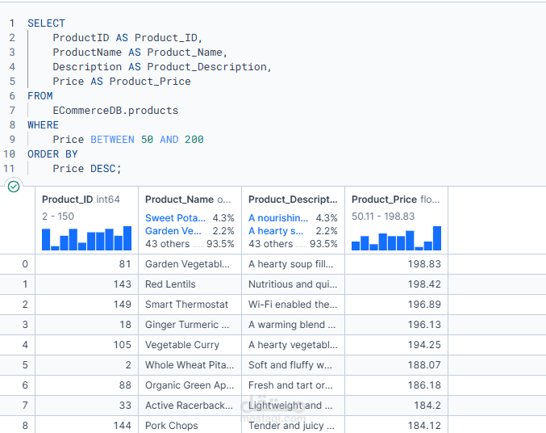Click 'A hearty soup fill...' description cell
546x433 pixels.
point(291,264)
